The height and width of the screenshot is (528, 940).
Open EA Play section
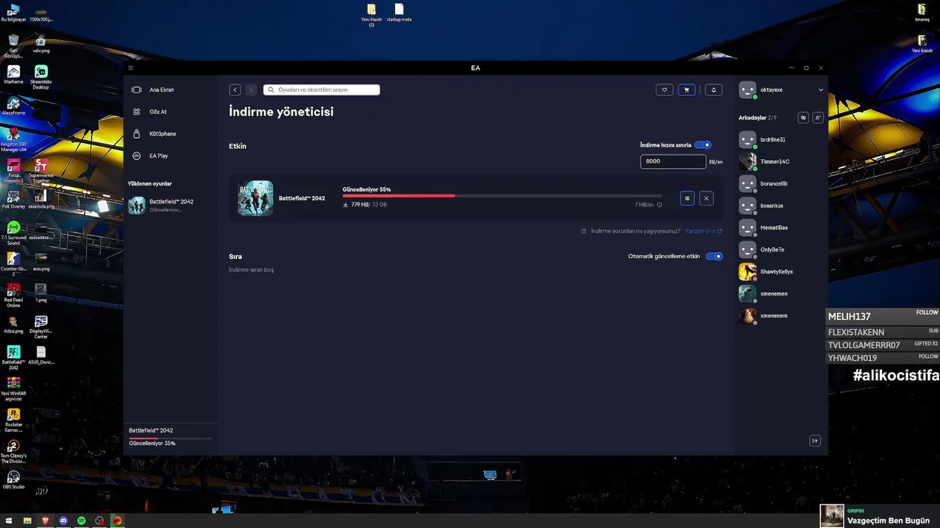pos(151,155)
